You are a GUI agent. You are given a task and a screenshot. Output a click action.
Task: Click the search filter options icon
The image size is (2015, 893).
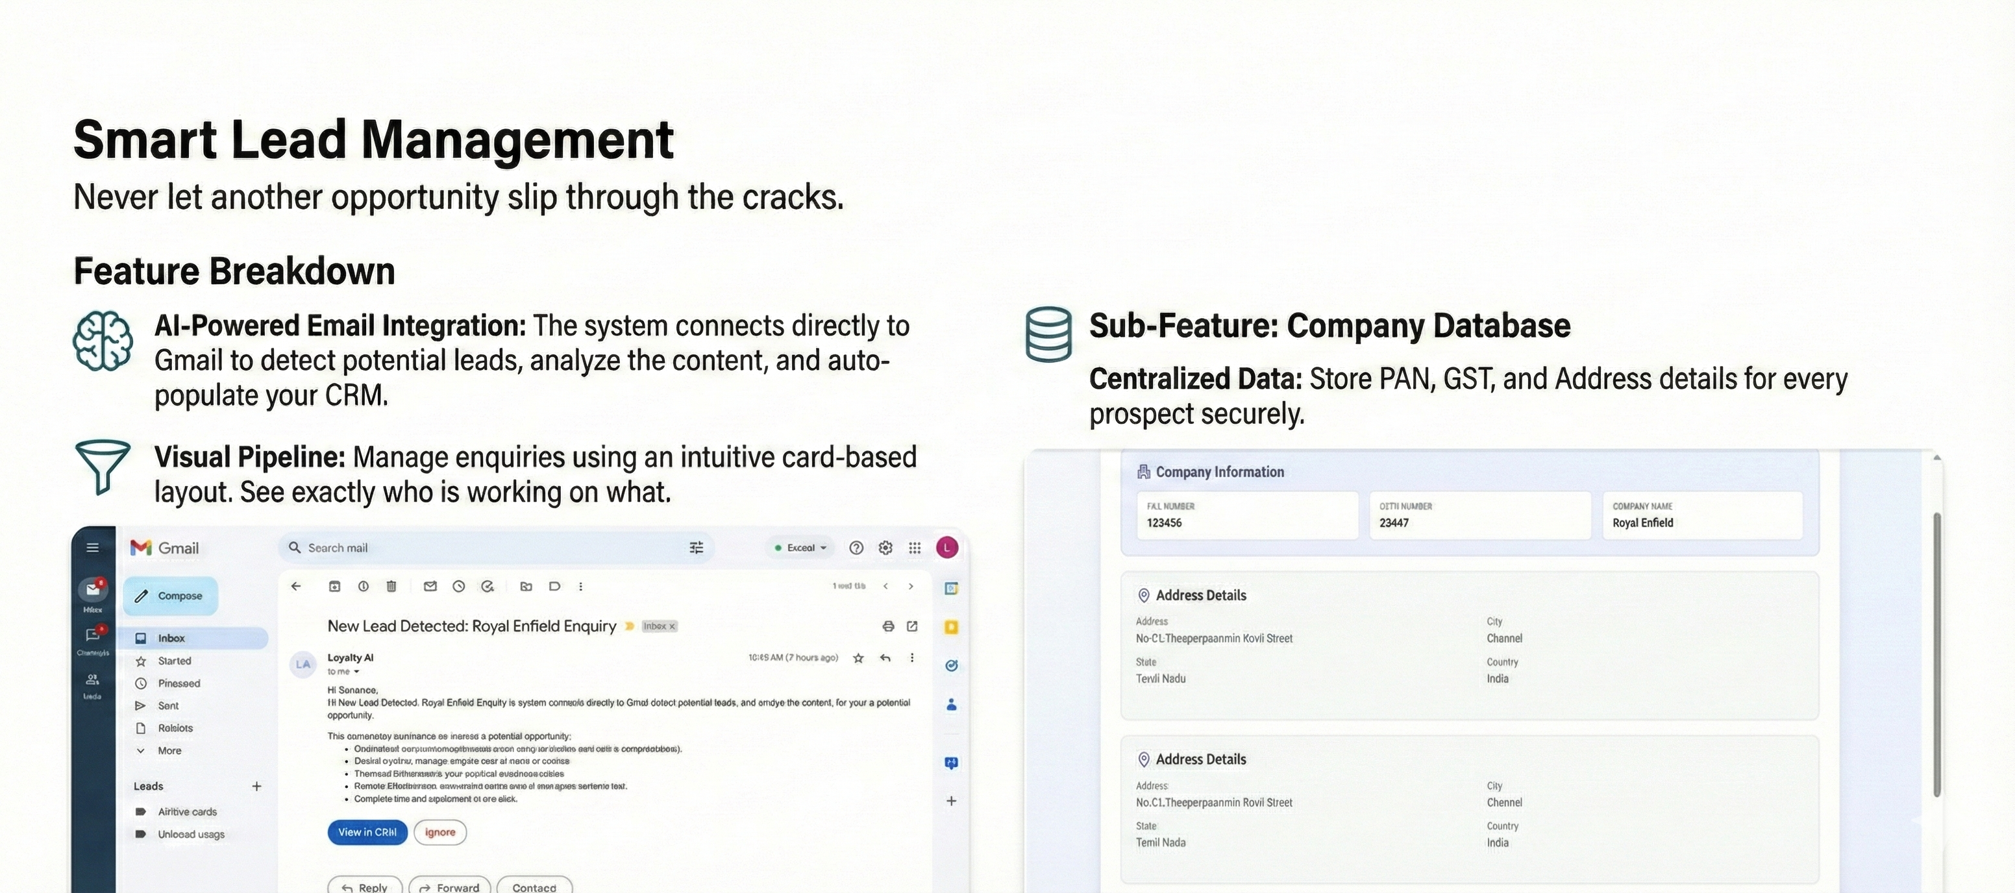(x=696, y=548)
